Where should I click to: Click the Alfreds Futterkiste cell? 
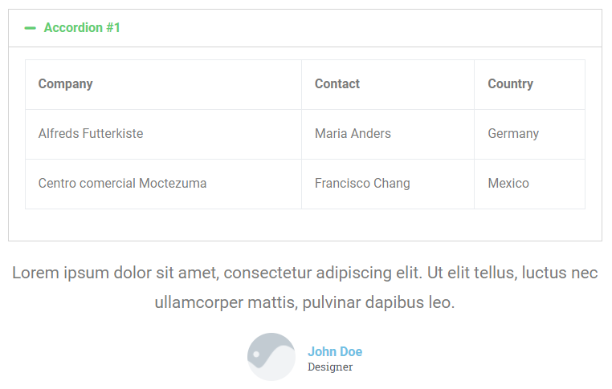(x=91, y=134)
